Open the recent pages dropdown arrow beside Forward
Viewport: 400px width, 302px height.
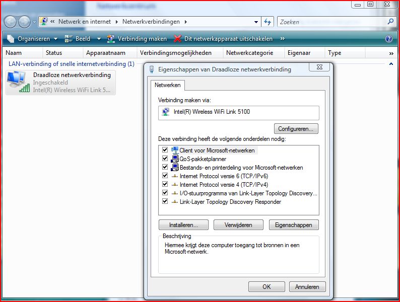[34, 22]
